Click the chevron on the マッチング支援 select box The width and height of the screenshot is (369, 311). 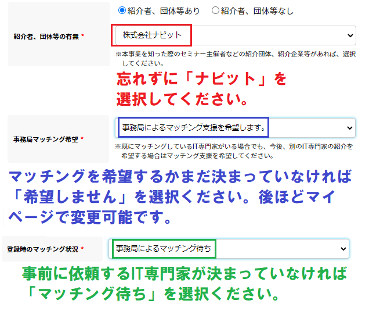tap(349, 127)
